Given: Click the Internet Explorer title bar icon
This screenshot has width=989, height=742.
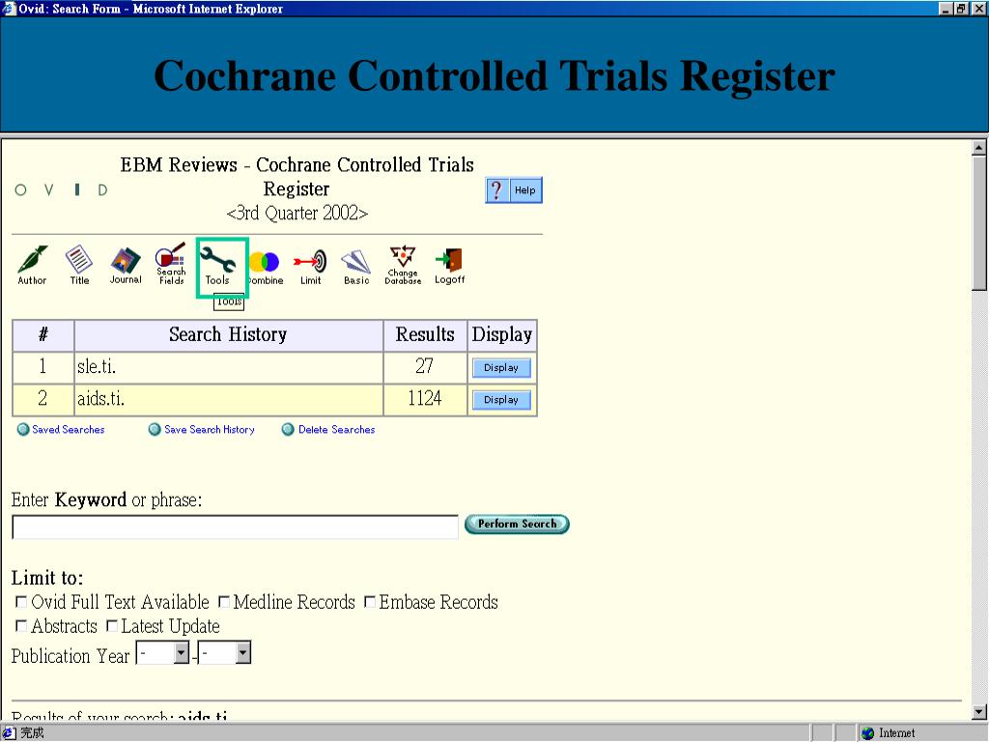Looking at the screenshot, I should (x=9, y=9).
